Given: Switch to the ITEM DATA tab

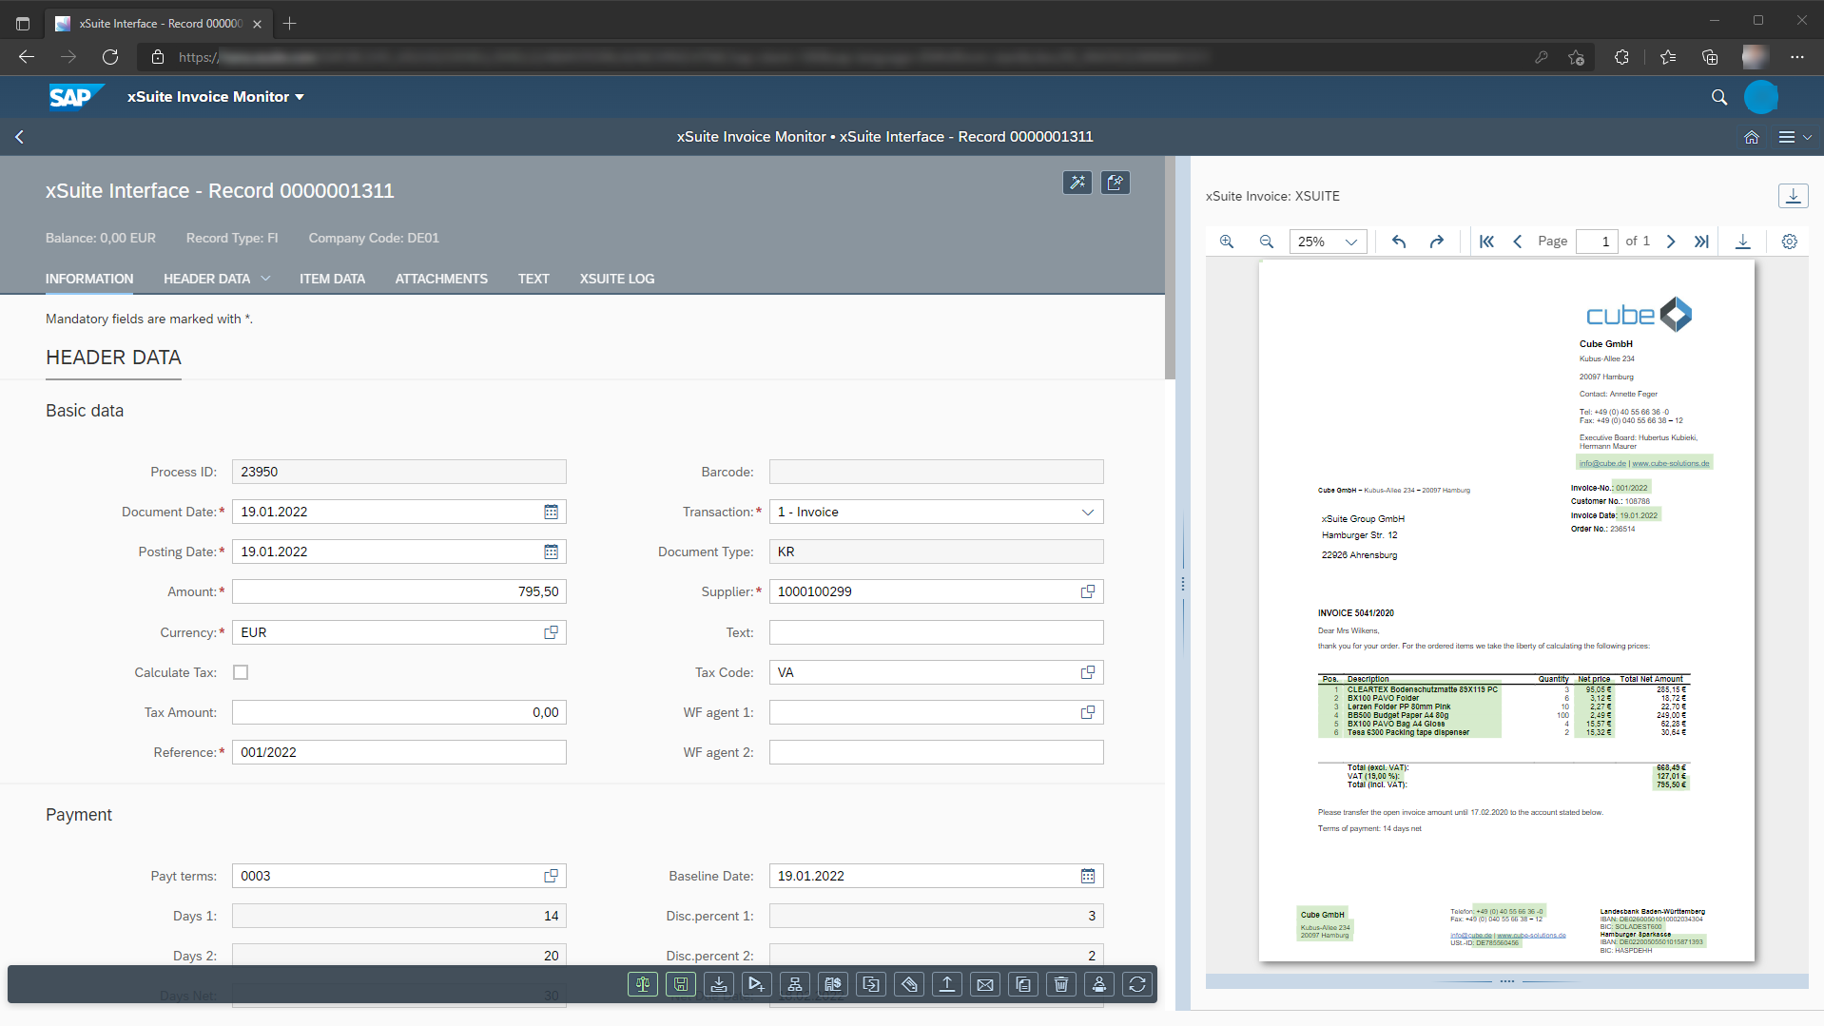Looking at the screenshot, I should tap(332, 279).
